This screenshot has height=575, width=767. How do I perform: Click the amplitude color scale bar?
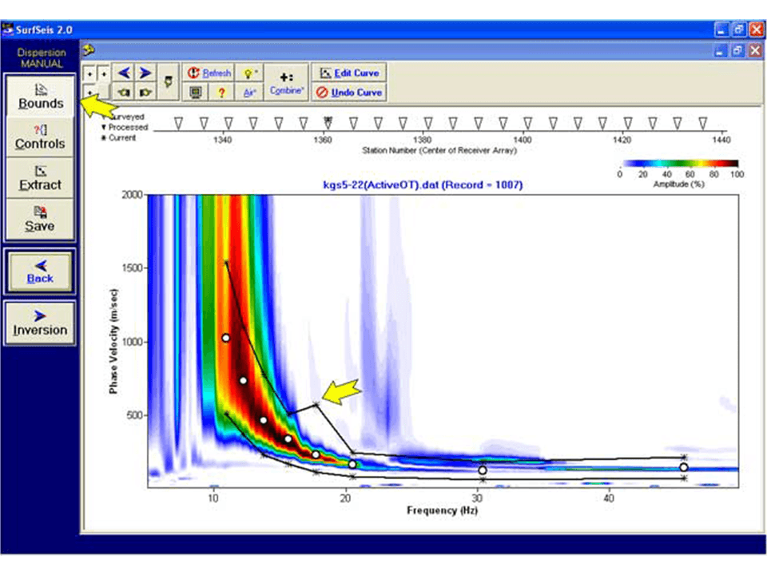coord(681,163)
